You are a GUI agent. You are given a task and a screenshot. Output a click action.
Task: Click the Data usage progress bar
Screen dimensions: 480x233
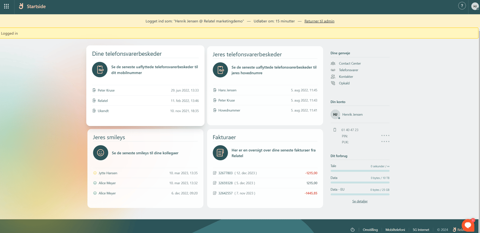tap(360, 182)
